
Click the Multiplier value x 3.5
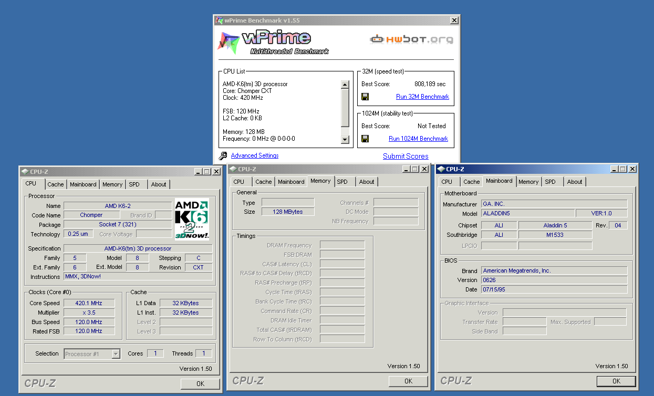coord(89,312)
